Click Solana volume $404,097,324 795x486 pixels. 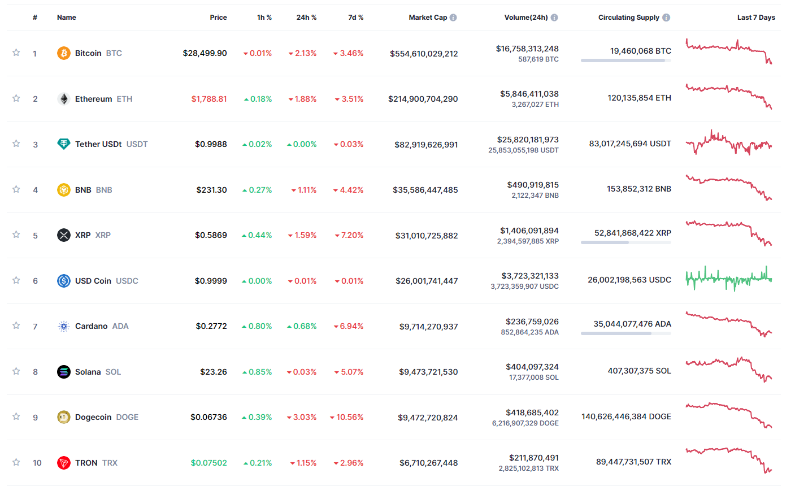pyautogui.click(x=532, y=367)
